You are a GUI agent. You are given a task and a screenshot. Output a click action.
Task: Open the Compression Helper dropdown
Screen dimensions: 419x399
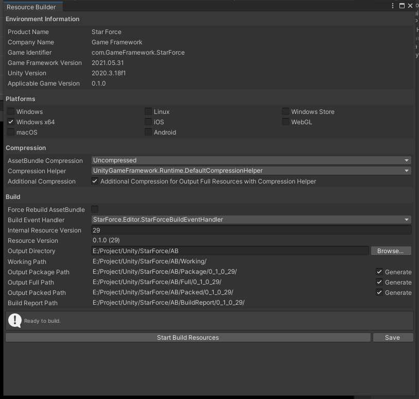pyautogui.click(x=251, y=171)
